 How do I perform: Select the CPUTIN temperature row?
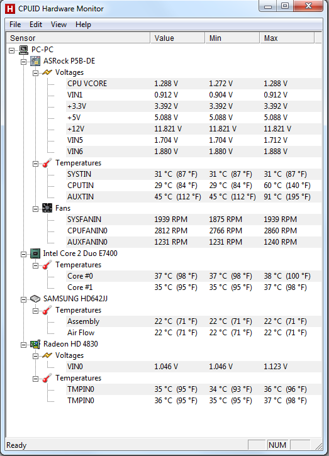(x=194, y=186)
